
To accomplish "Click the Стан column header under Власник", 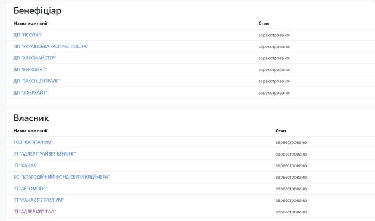I will pyautogui.click(x=281, y=131).
